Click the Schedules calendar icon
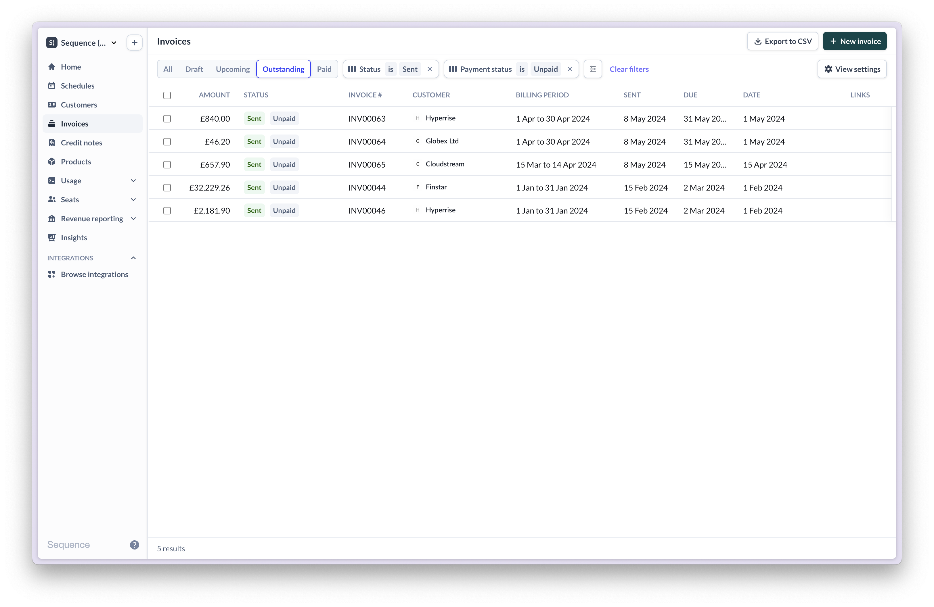934x607 pixels. pos(52,85)
